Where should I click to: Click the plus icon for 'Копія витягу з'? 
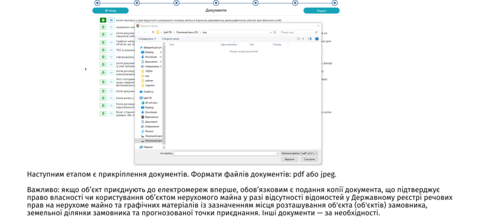(104, 98)
